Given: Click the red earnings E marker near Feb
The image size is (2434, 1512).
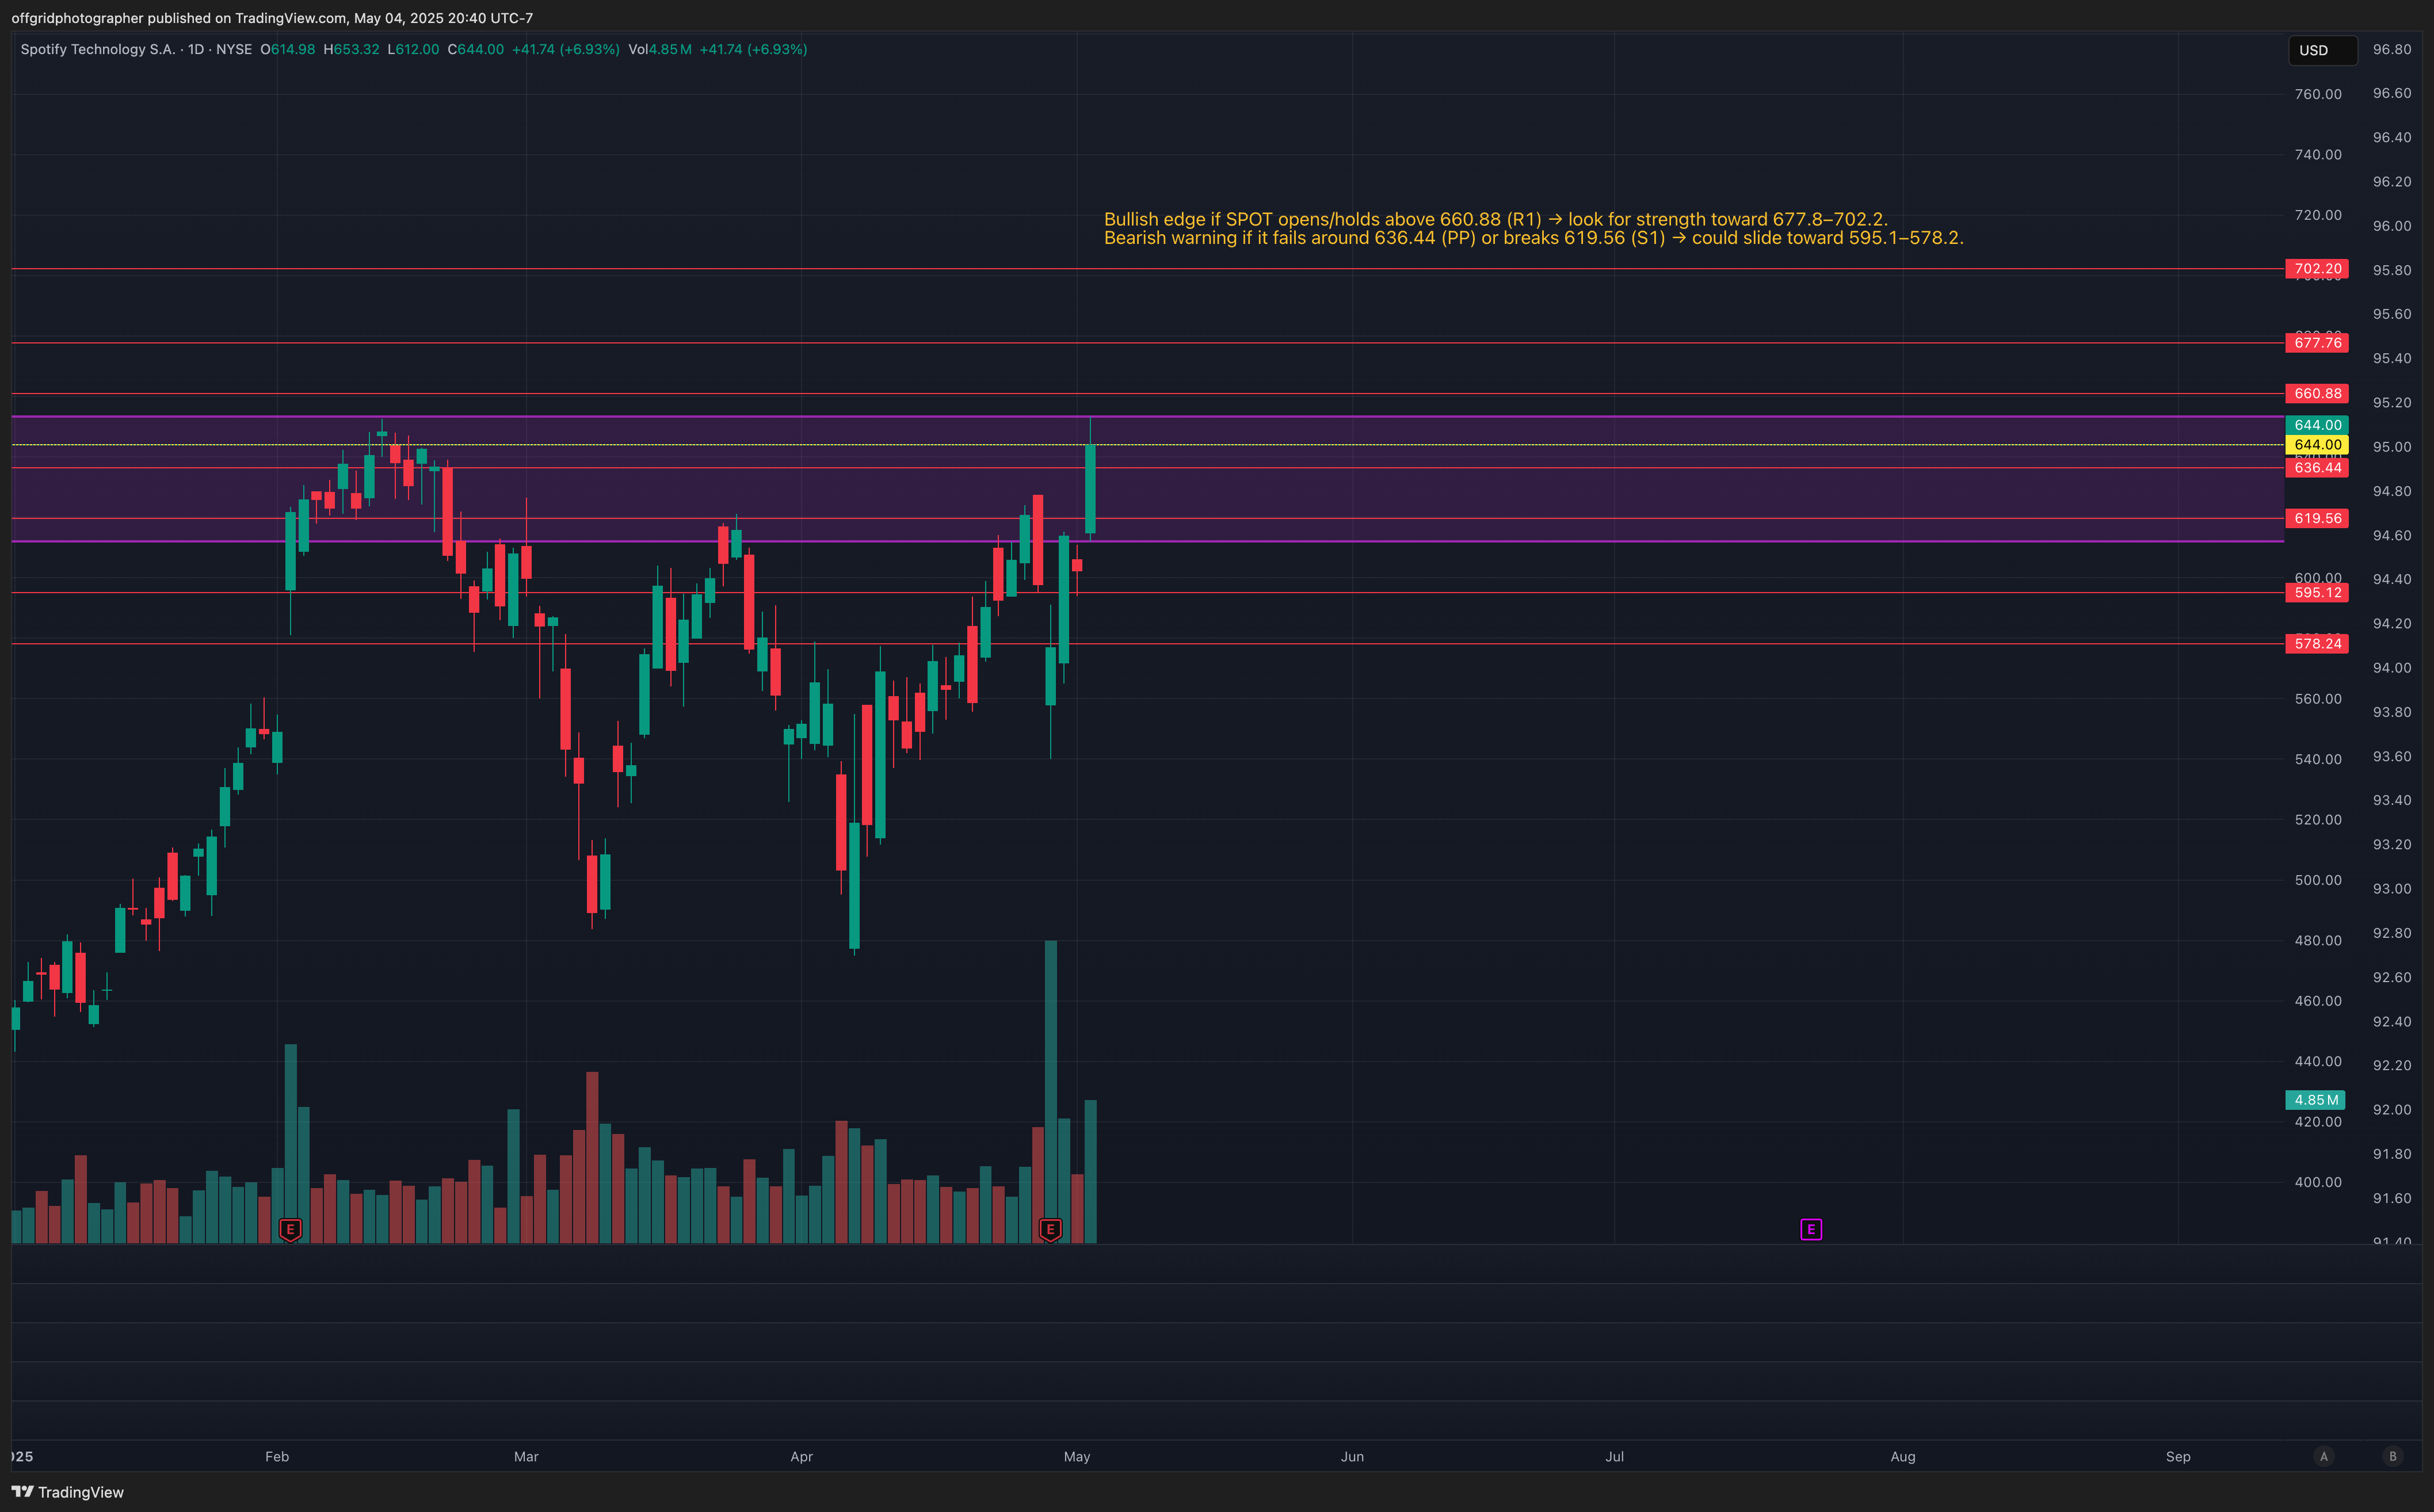Looking at the screenshot, I should point(290,1229).
